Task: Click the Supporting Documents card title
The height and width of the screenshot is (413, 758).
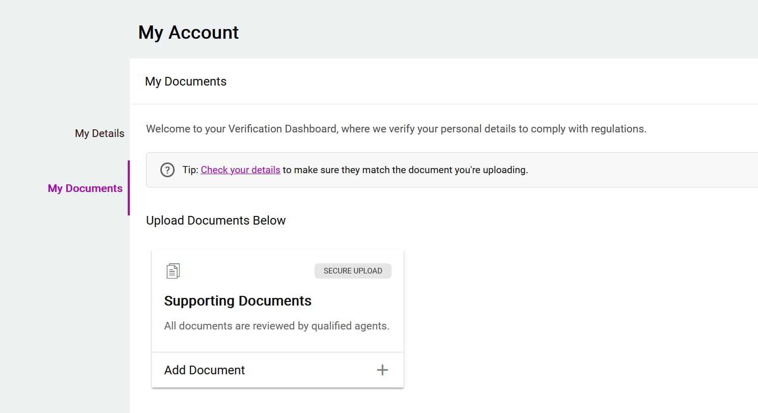Action: 238,301
